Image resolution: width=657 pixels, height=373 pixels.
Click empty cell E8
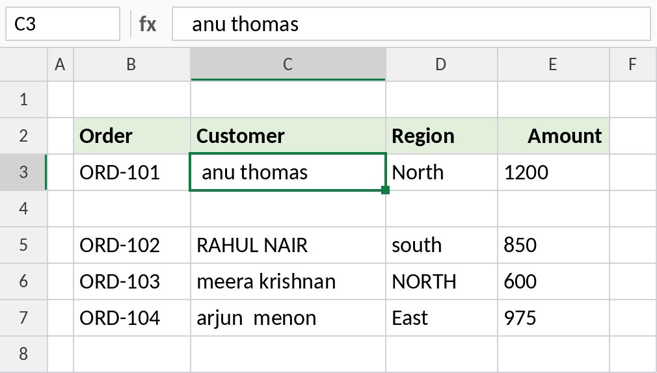click(554, 354)
